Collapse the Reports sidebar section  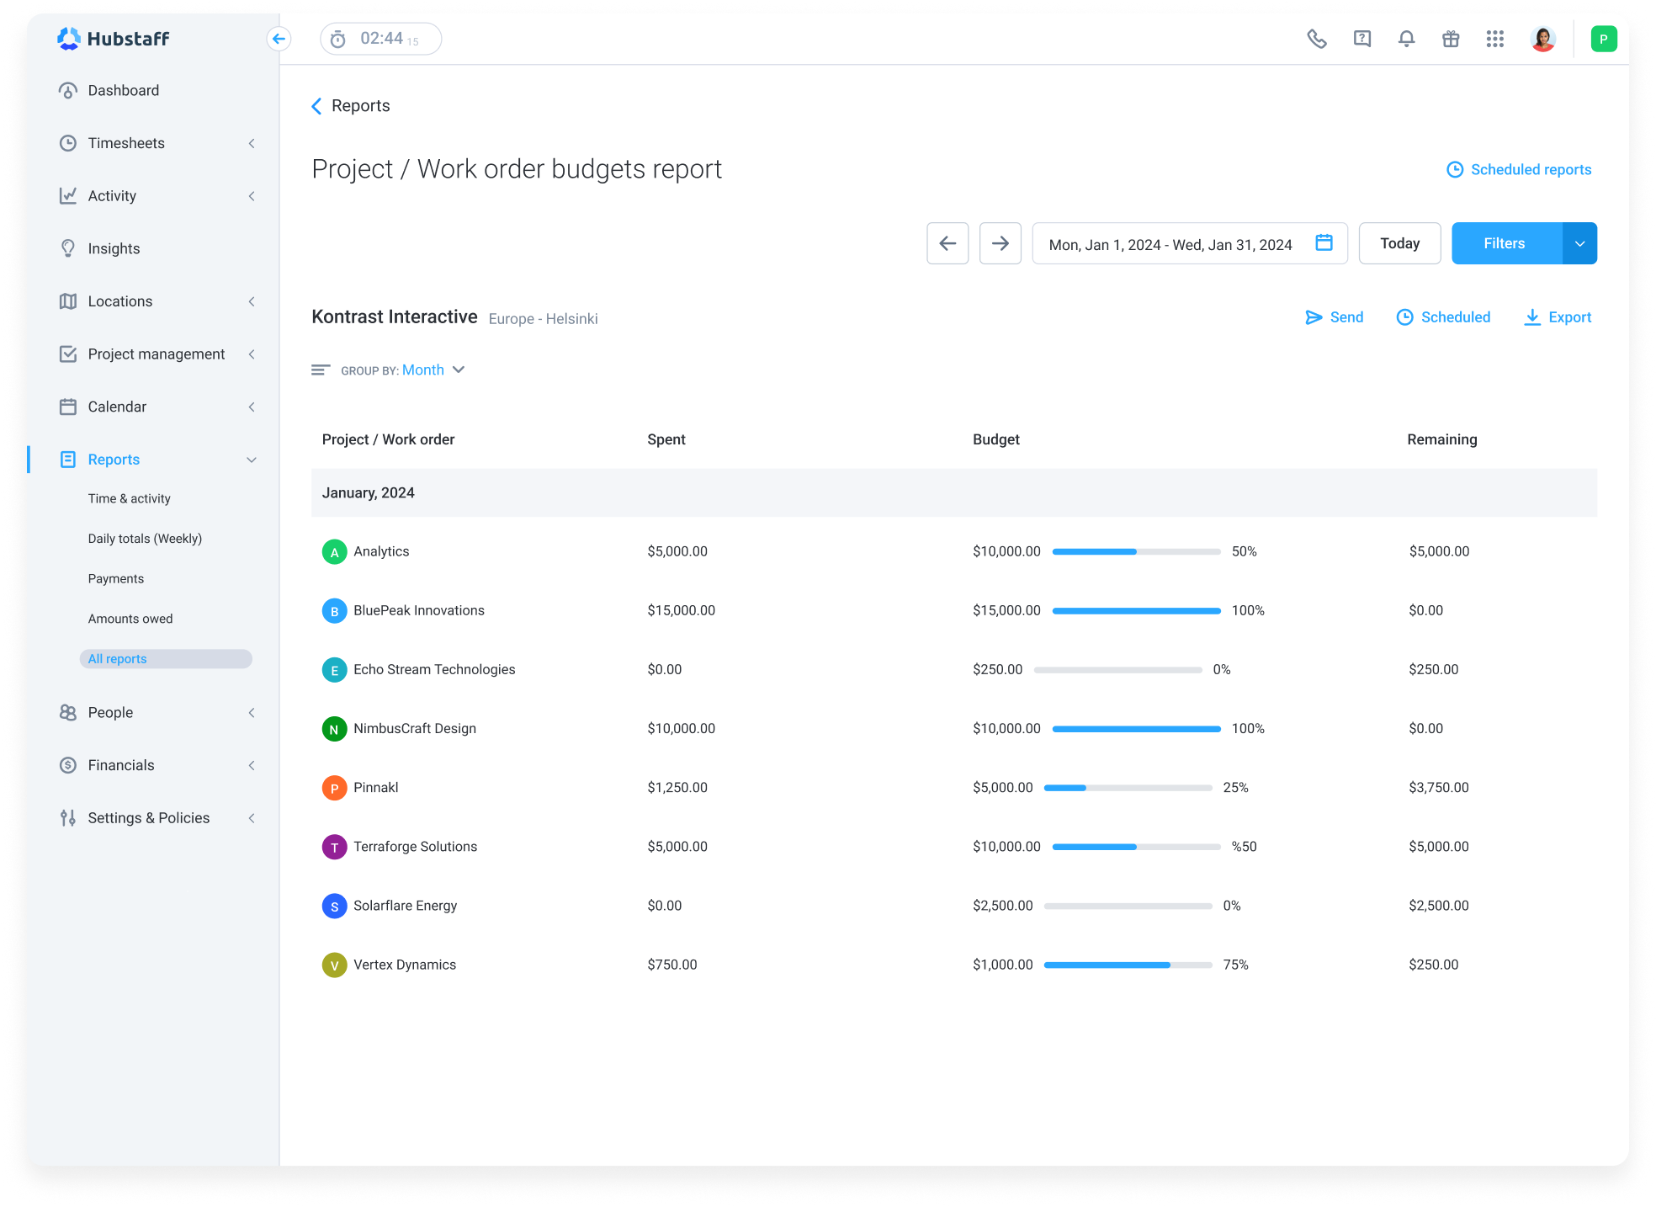click(251, 460)
